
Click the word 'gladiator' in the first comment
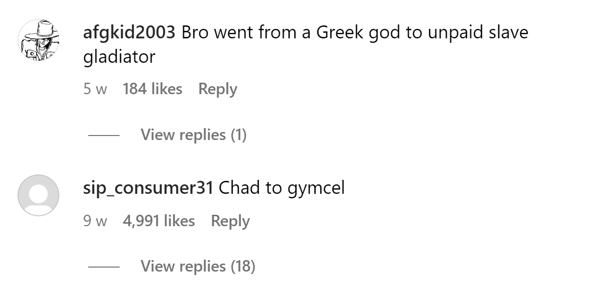(x=119, y=57)
